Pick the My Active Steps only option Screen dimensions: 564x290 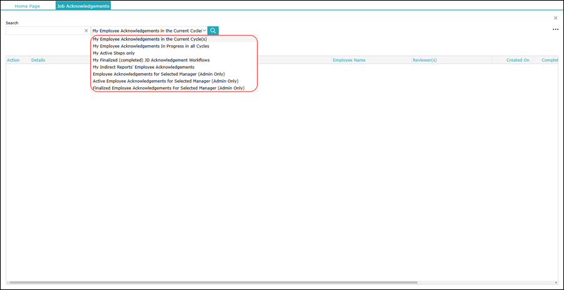[113, 53]
